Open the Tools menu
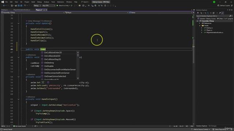 pyautogui.click(x=53, y=2)
